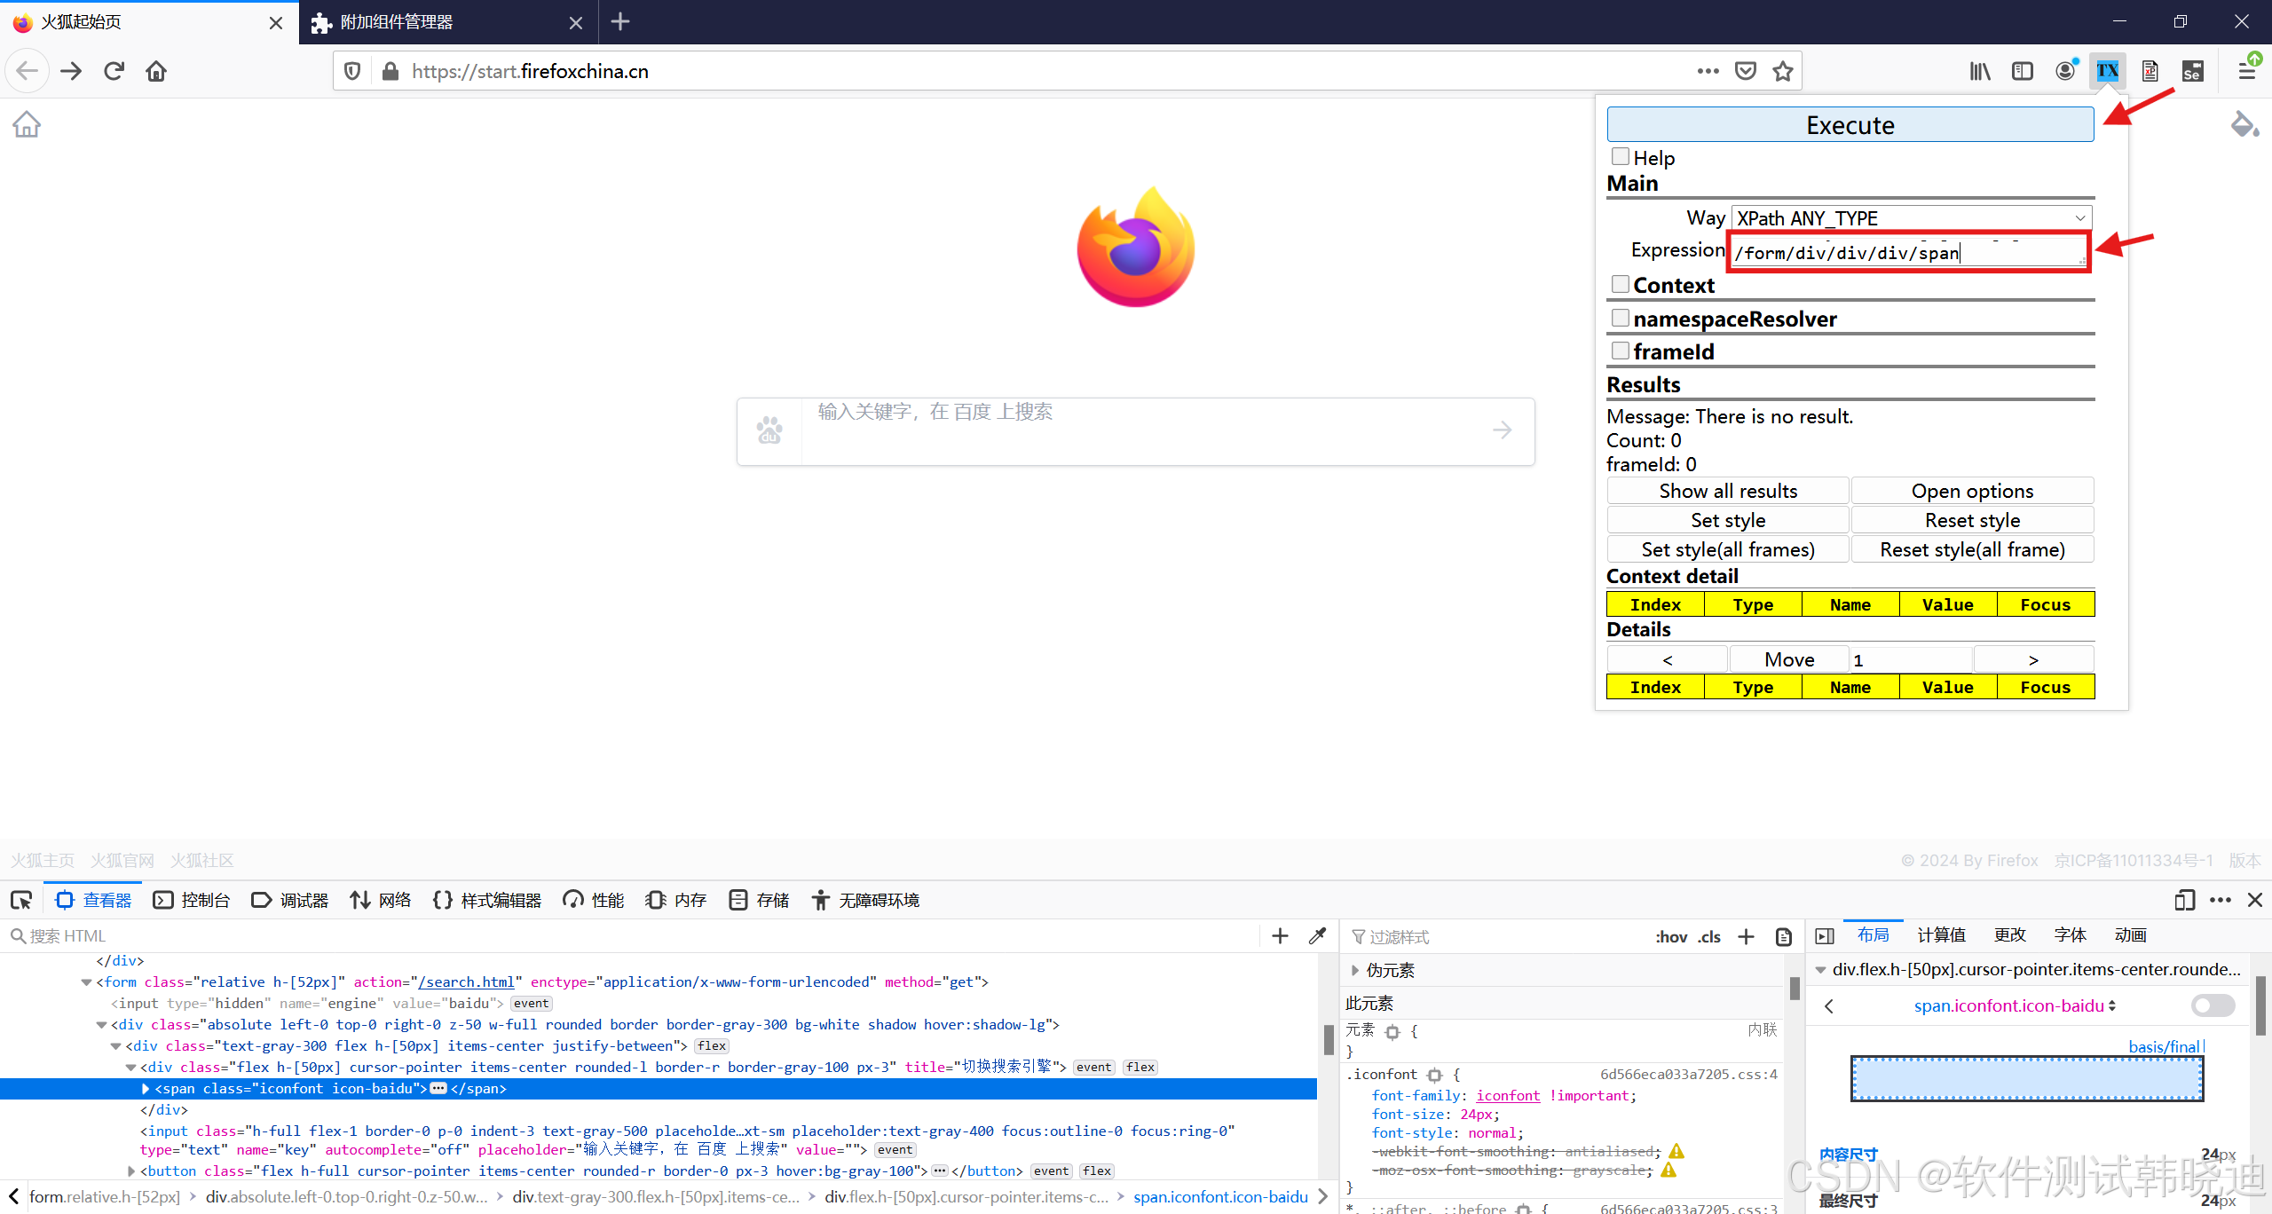This screenshot has height=1214, width=2272.
Task: Open the 样式编辑器 style editor tab
Action: pos(487,900)
